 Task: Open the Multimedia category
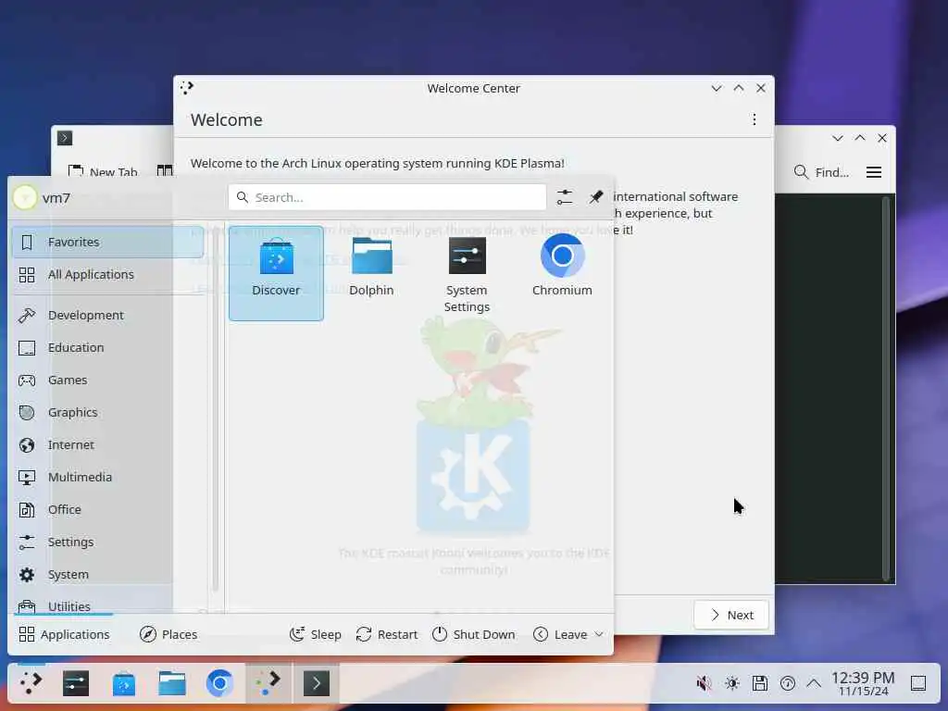(107, 477)
